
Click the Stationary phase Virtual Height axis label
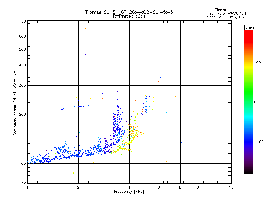click(x=15, y=102)
